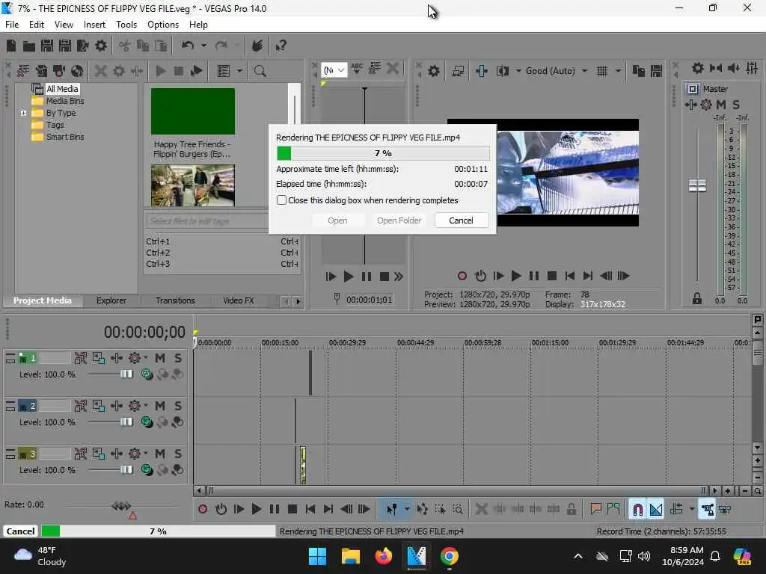
Task: Enable close dialog when rendering completes checkbox
Action: coord(281,200)
